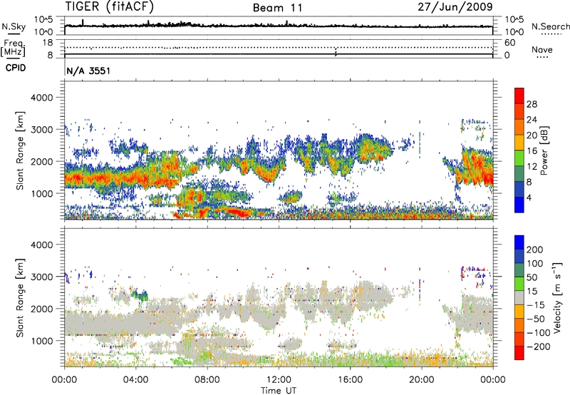Click the 20 label on Power colorbar
This screenshot has width=570, height=395.
(532, 135)
